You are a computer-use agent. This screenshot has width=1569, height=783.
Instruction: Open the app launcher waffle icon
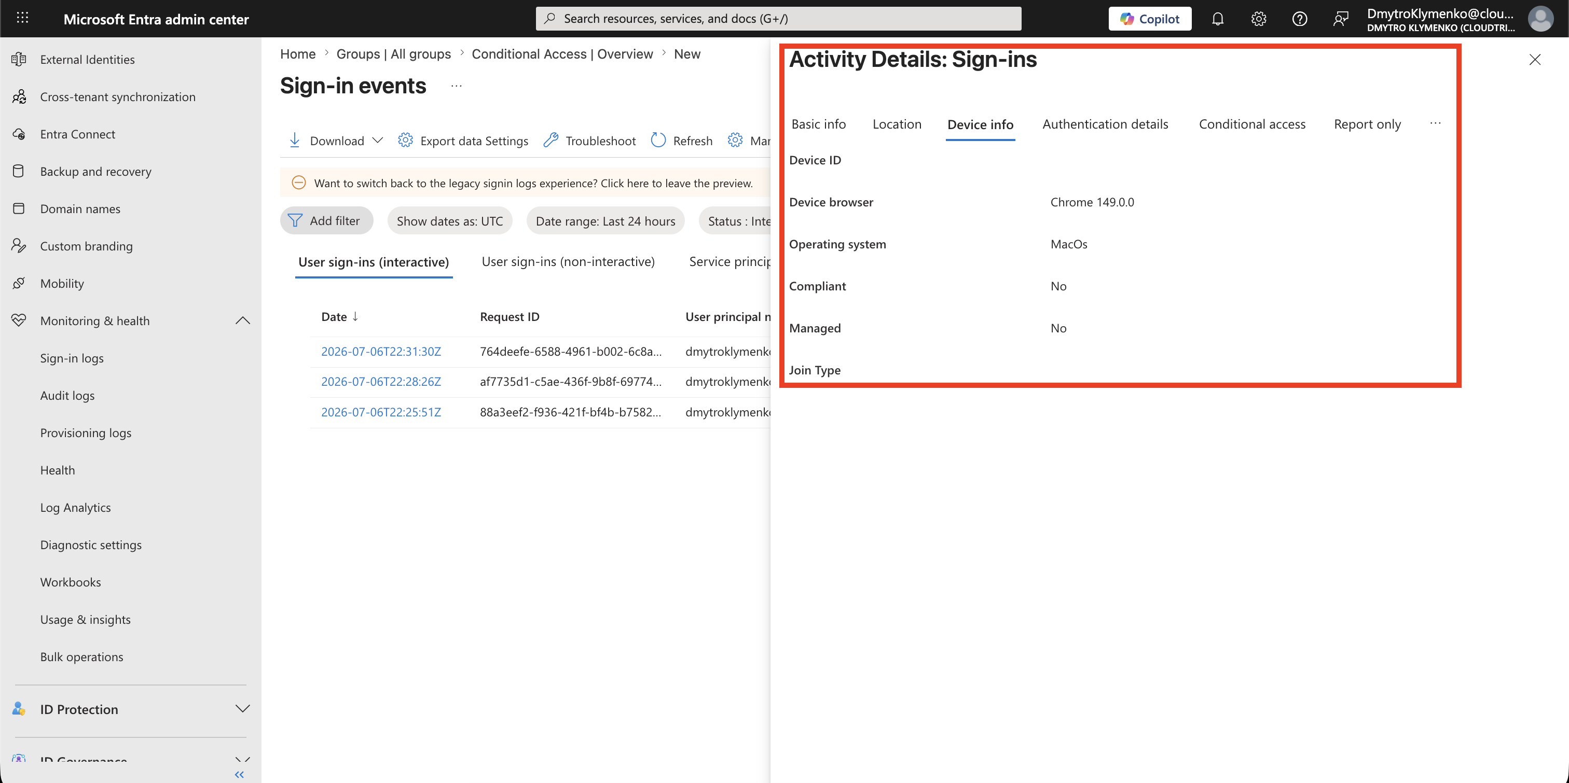(x=22, y=18)
